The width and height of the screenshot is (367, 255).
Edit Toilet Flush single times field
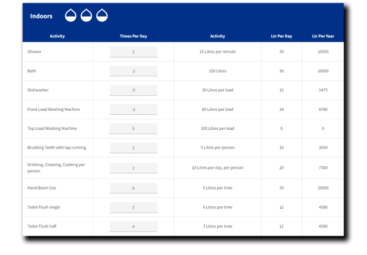click(134, 207)
